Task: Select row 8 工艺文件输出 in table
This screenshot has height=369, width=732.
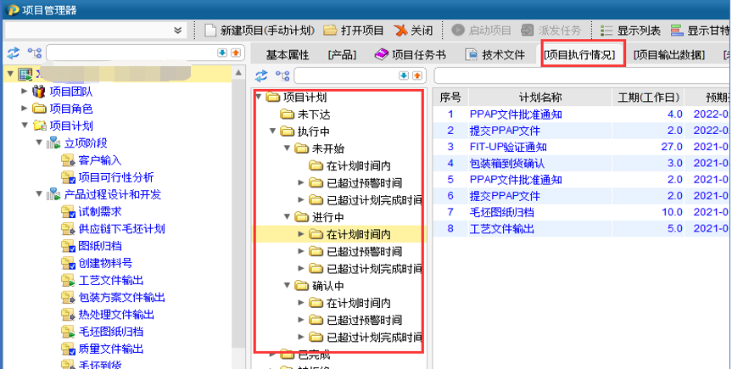Action: point(582,229)
